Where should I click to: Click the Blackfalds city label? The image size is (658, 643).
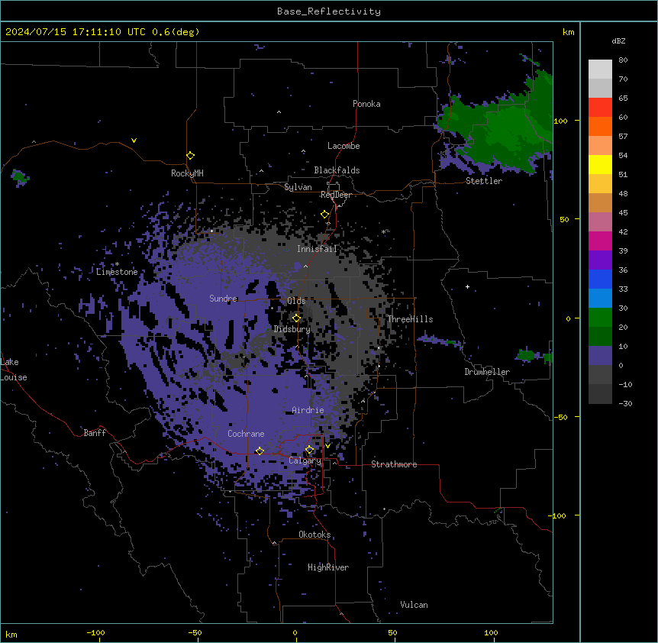pyautogui.click(x=337, y=170)
